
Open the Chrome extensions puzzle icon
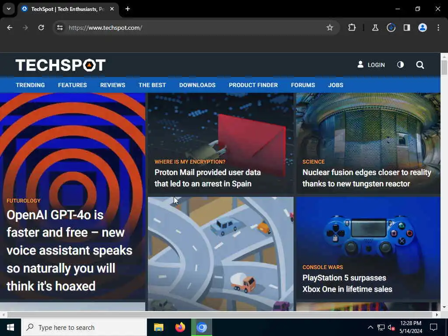352,28
